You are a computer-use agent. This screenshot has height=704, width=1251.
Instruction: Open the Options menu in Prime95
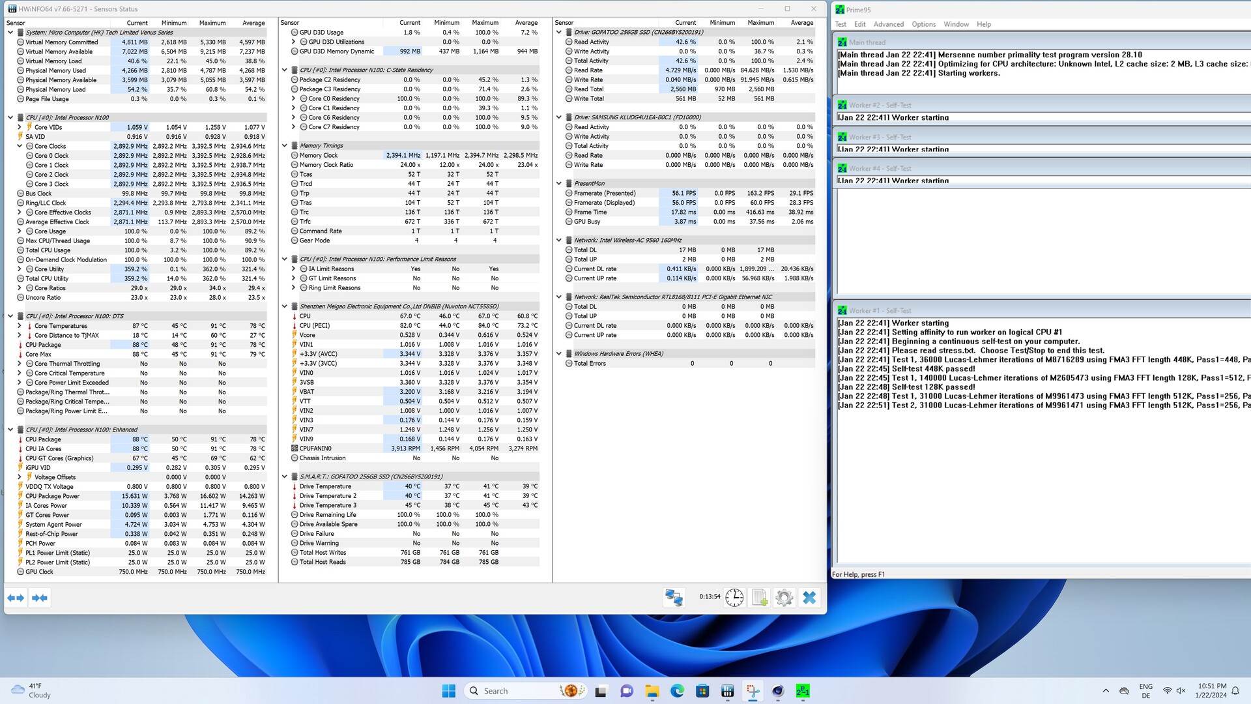(x=924, y=24)
